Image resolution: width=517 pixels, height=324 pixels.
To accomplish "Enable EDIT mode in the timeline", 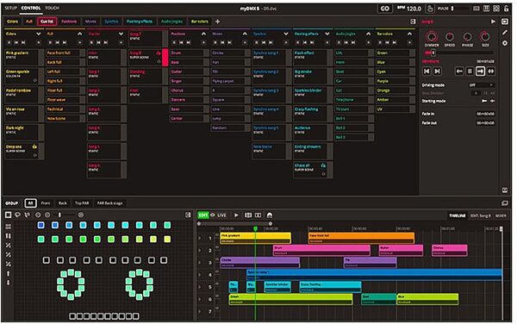I will [203, 215].
